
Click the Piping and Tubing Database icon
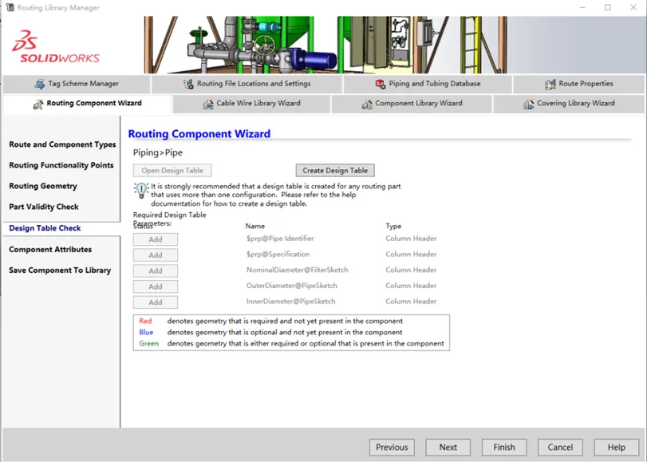tap(380, 84)
